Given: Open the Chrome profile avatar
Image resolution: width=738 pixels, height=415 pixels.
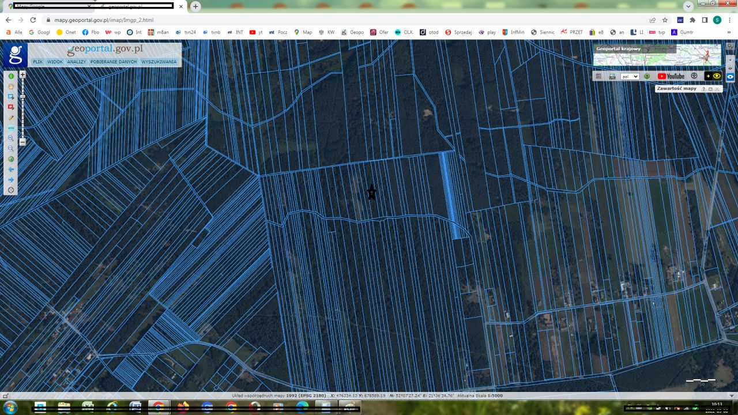Looking at the screenshot, I should pyautogui.click(x=717, y=20).
